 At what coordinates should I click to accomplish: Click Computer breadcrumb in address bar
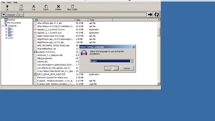[12, 15]
